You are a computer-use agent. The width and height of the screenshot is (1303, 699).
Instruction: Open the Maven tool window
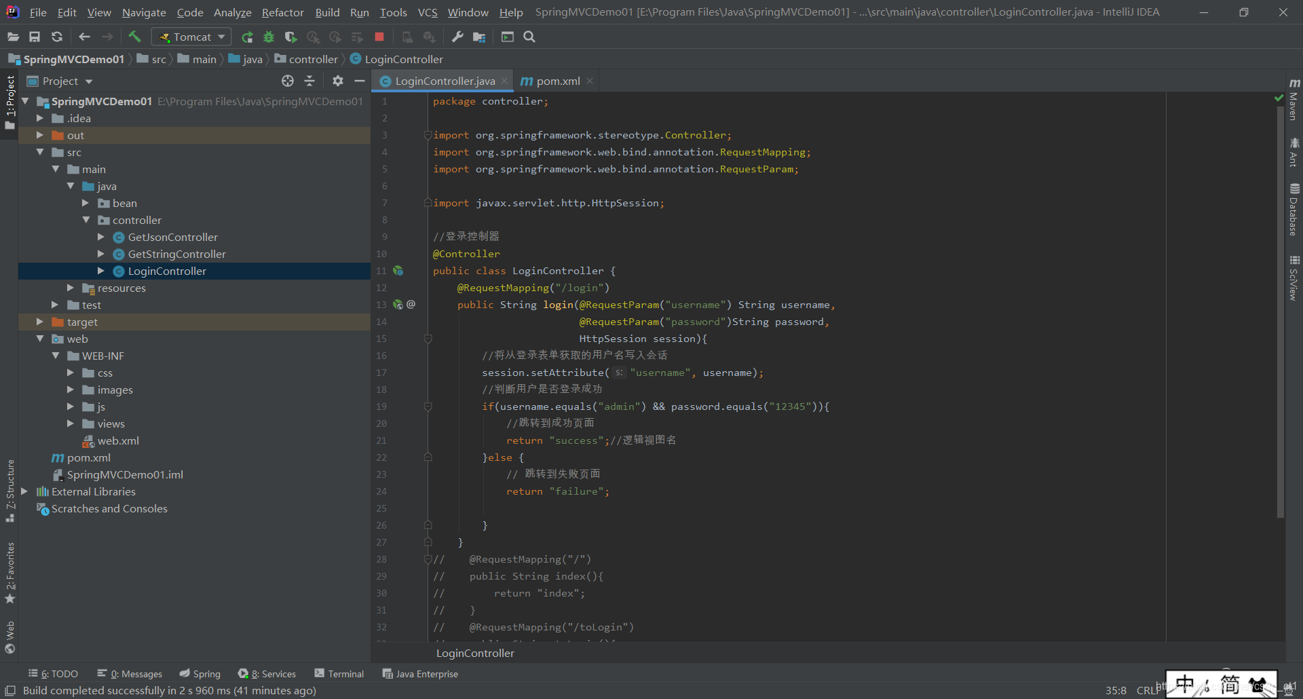pyautogui.click(x=1294, y=99)
